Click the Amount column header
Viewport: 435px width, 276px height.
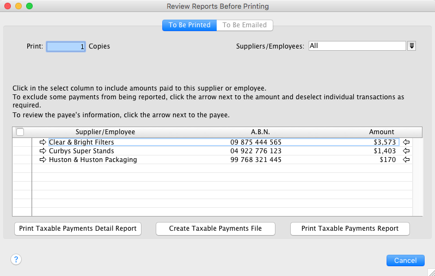click(x=381, y=132)
